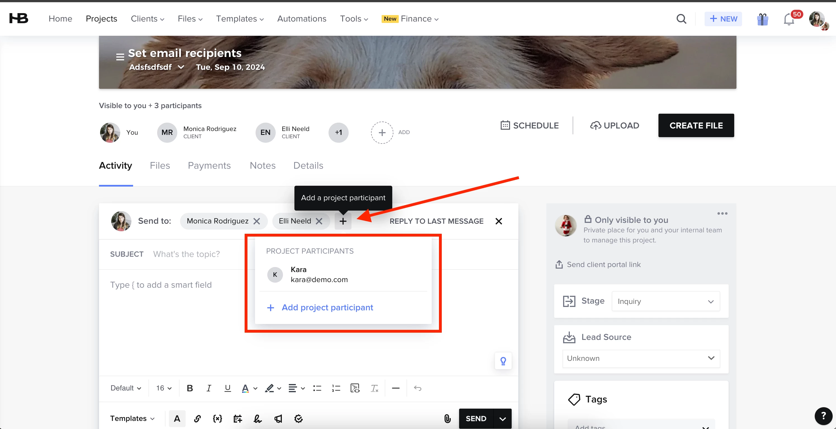Click the lightbulb AI suggestion icon
This screenshot has height=429, width=836.
point(503,361)
